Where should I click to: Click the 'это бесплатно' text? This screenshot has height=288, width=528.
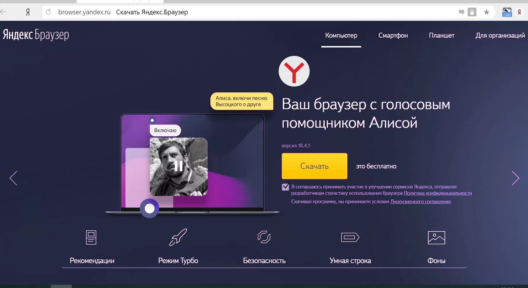pyautogui.click(x=376, y=166)
